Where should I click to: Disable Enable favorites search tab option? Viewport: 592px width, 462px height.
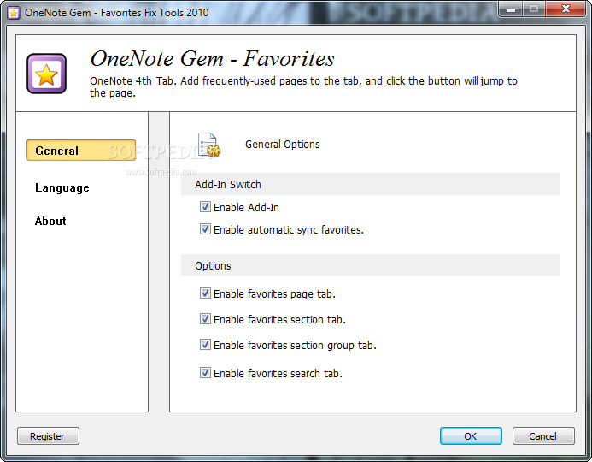[x=205, y=373]
